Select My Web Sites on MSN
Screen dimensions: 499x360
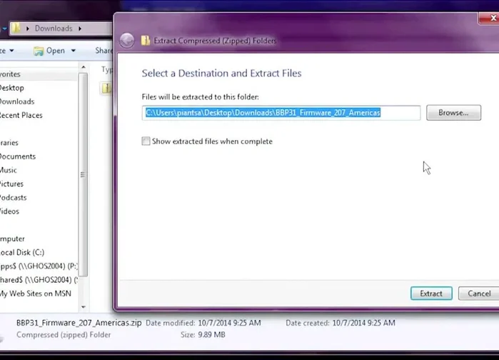[x=35, y=293]
